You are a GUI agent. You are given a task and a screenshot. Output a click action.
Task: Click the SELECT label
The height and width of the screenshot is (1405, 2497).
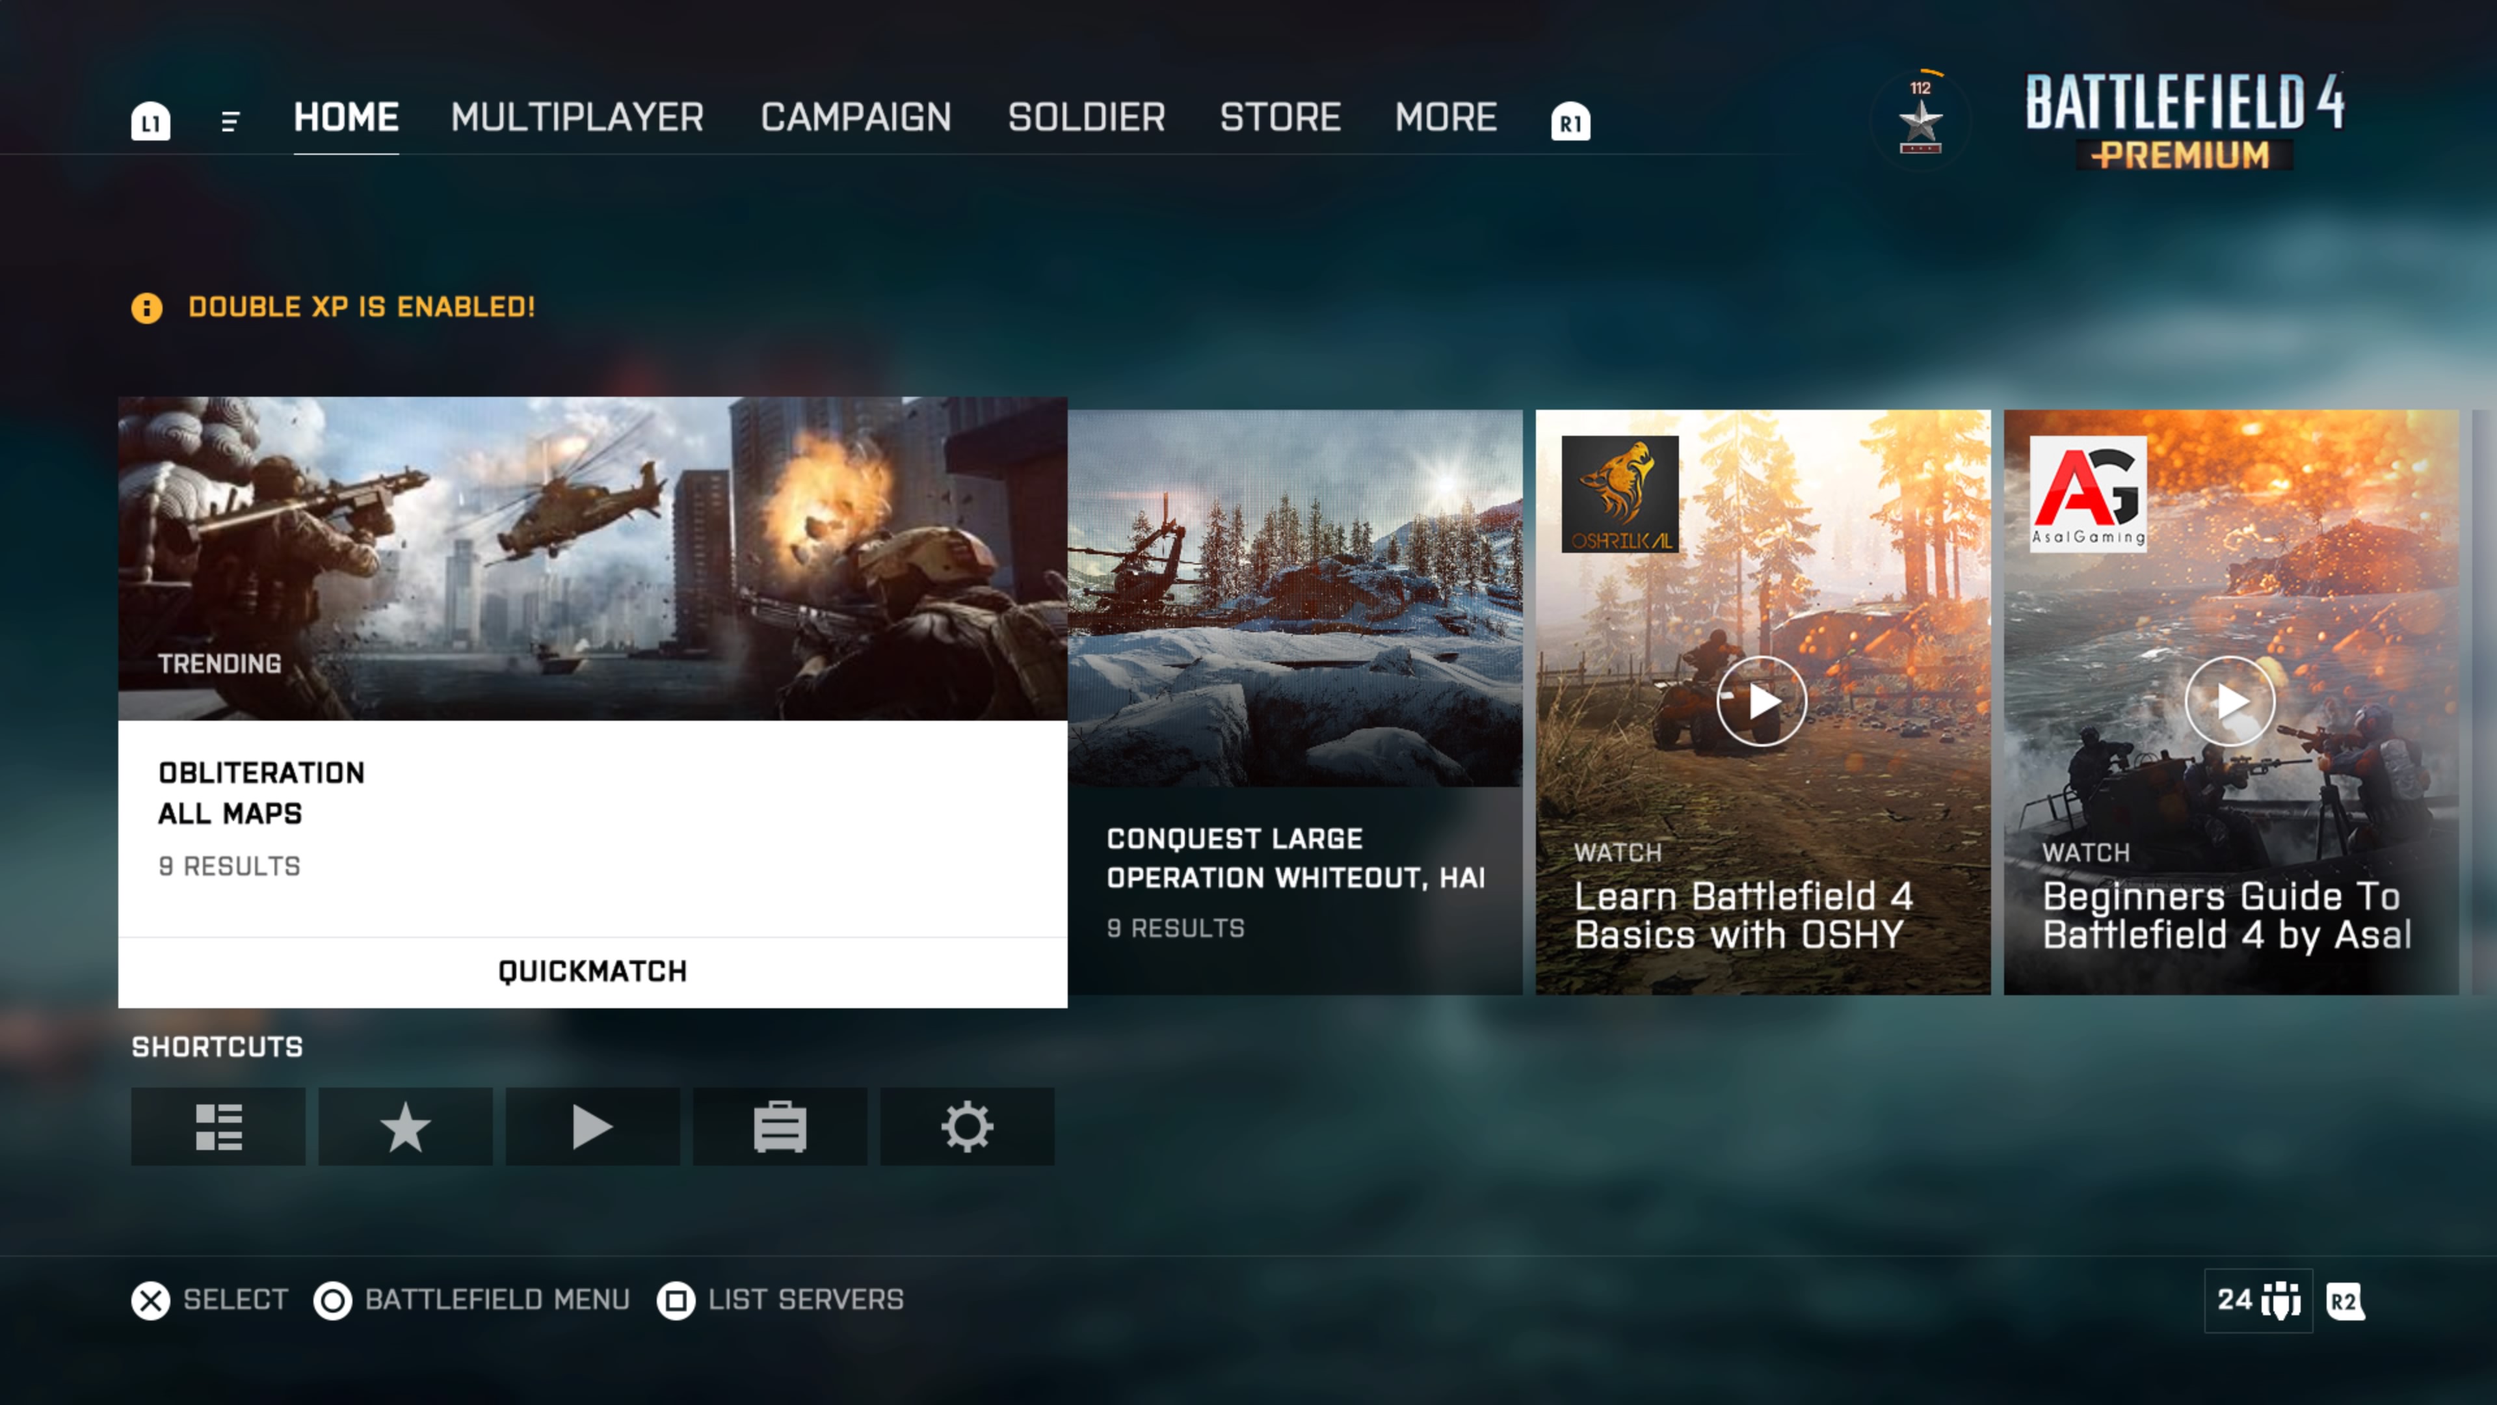pos(235,1300)
